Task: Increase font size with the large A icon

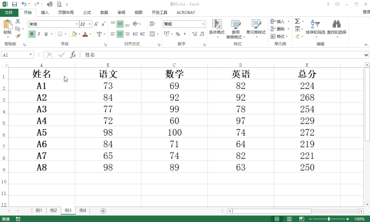Action: [x=96, y=24]
